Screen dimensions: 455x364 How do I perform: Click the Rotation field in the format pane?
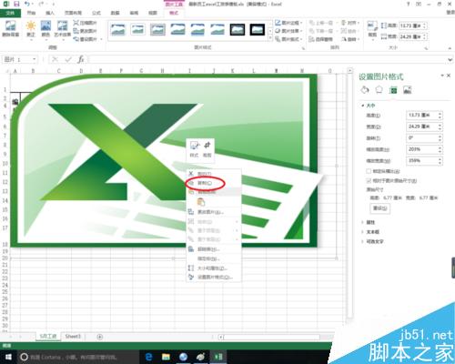coord(424,138)
